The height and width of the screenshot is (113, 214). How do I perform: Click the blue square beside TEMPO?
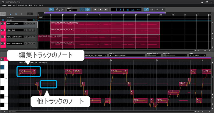click(x=3, y=20)
